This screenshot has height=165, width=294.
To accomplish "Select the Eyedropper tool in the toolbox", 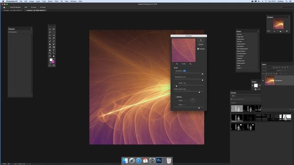I will [54, 38].
